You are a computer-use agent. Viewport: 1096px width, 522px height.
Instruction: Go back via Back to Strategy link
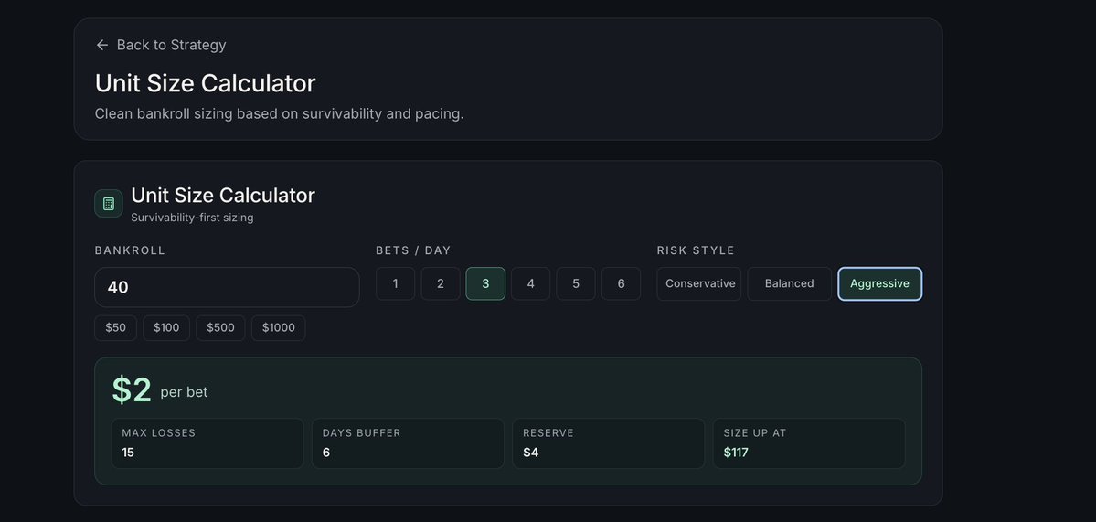(x=161, y=45)
